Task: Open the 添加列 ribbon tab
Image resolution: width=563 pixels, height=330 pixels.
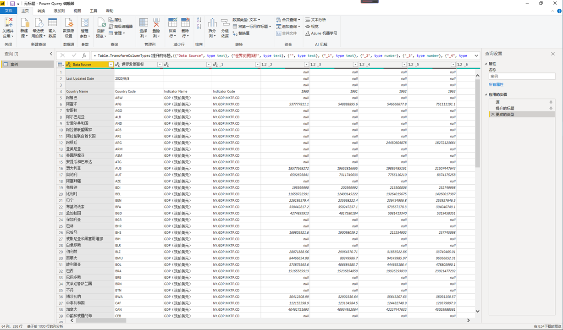Action: [x=59, y=11]
